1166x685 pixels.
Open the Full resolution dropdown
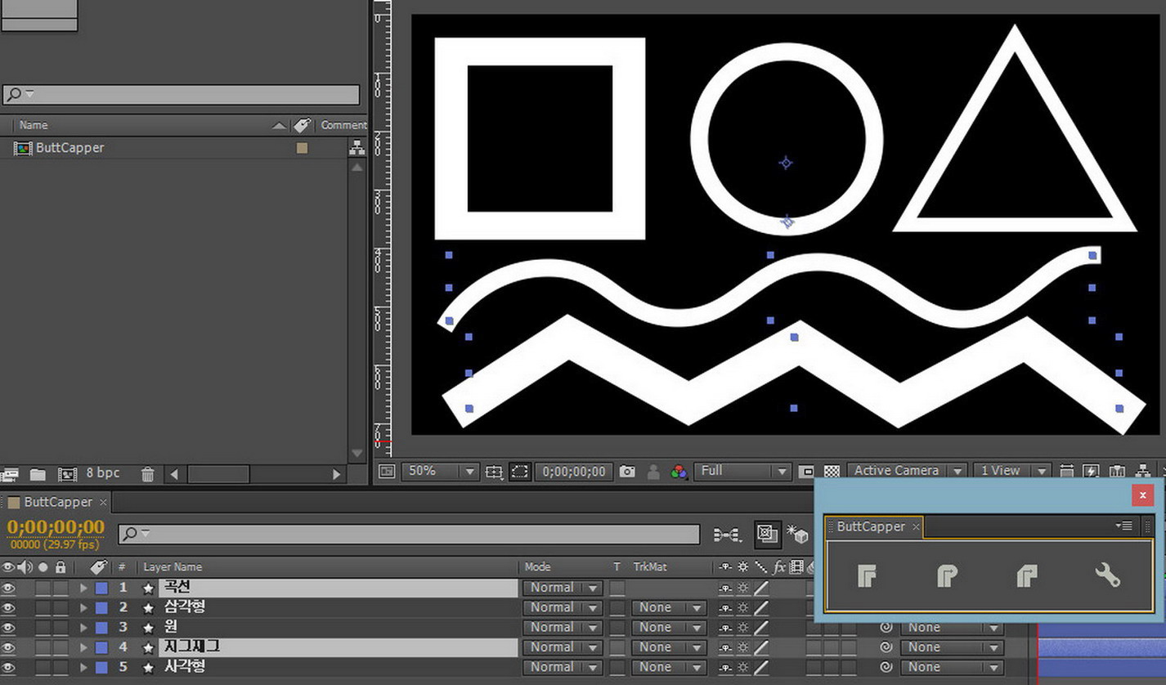[x=742, y=471]
